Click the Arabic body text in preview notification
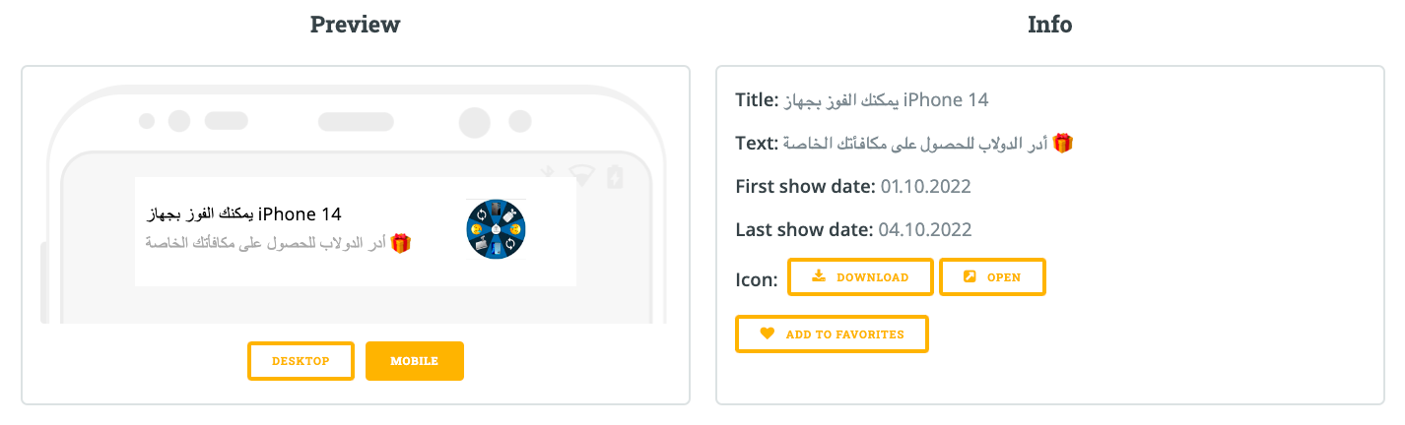The image size is (1405, 425). [x=265, y=242]
